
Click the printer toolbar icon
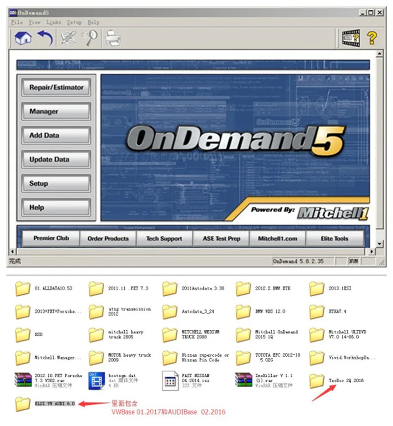(x=112, y=38)
